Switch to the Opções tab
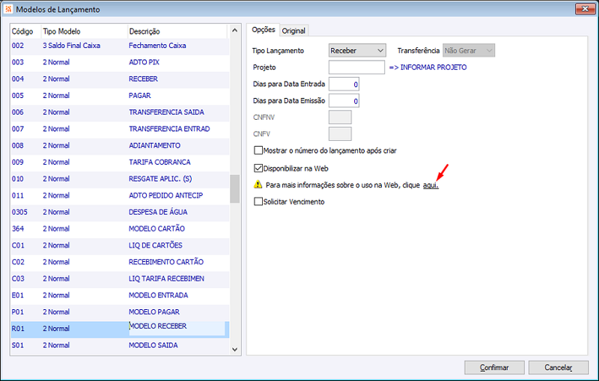The height and width of the screenshot is (381, 599). (264, 30)
